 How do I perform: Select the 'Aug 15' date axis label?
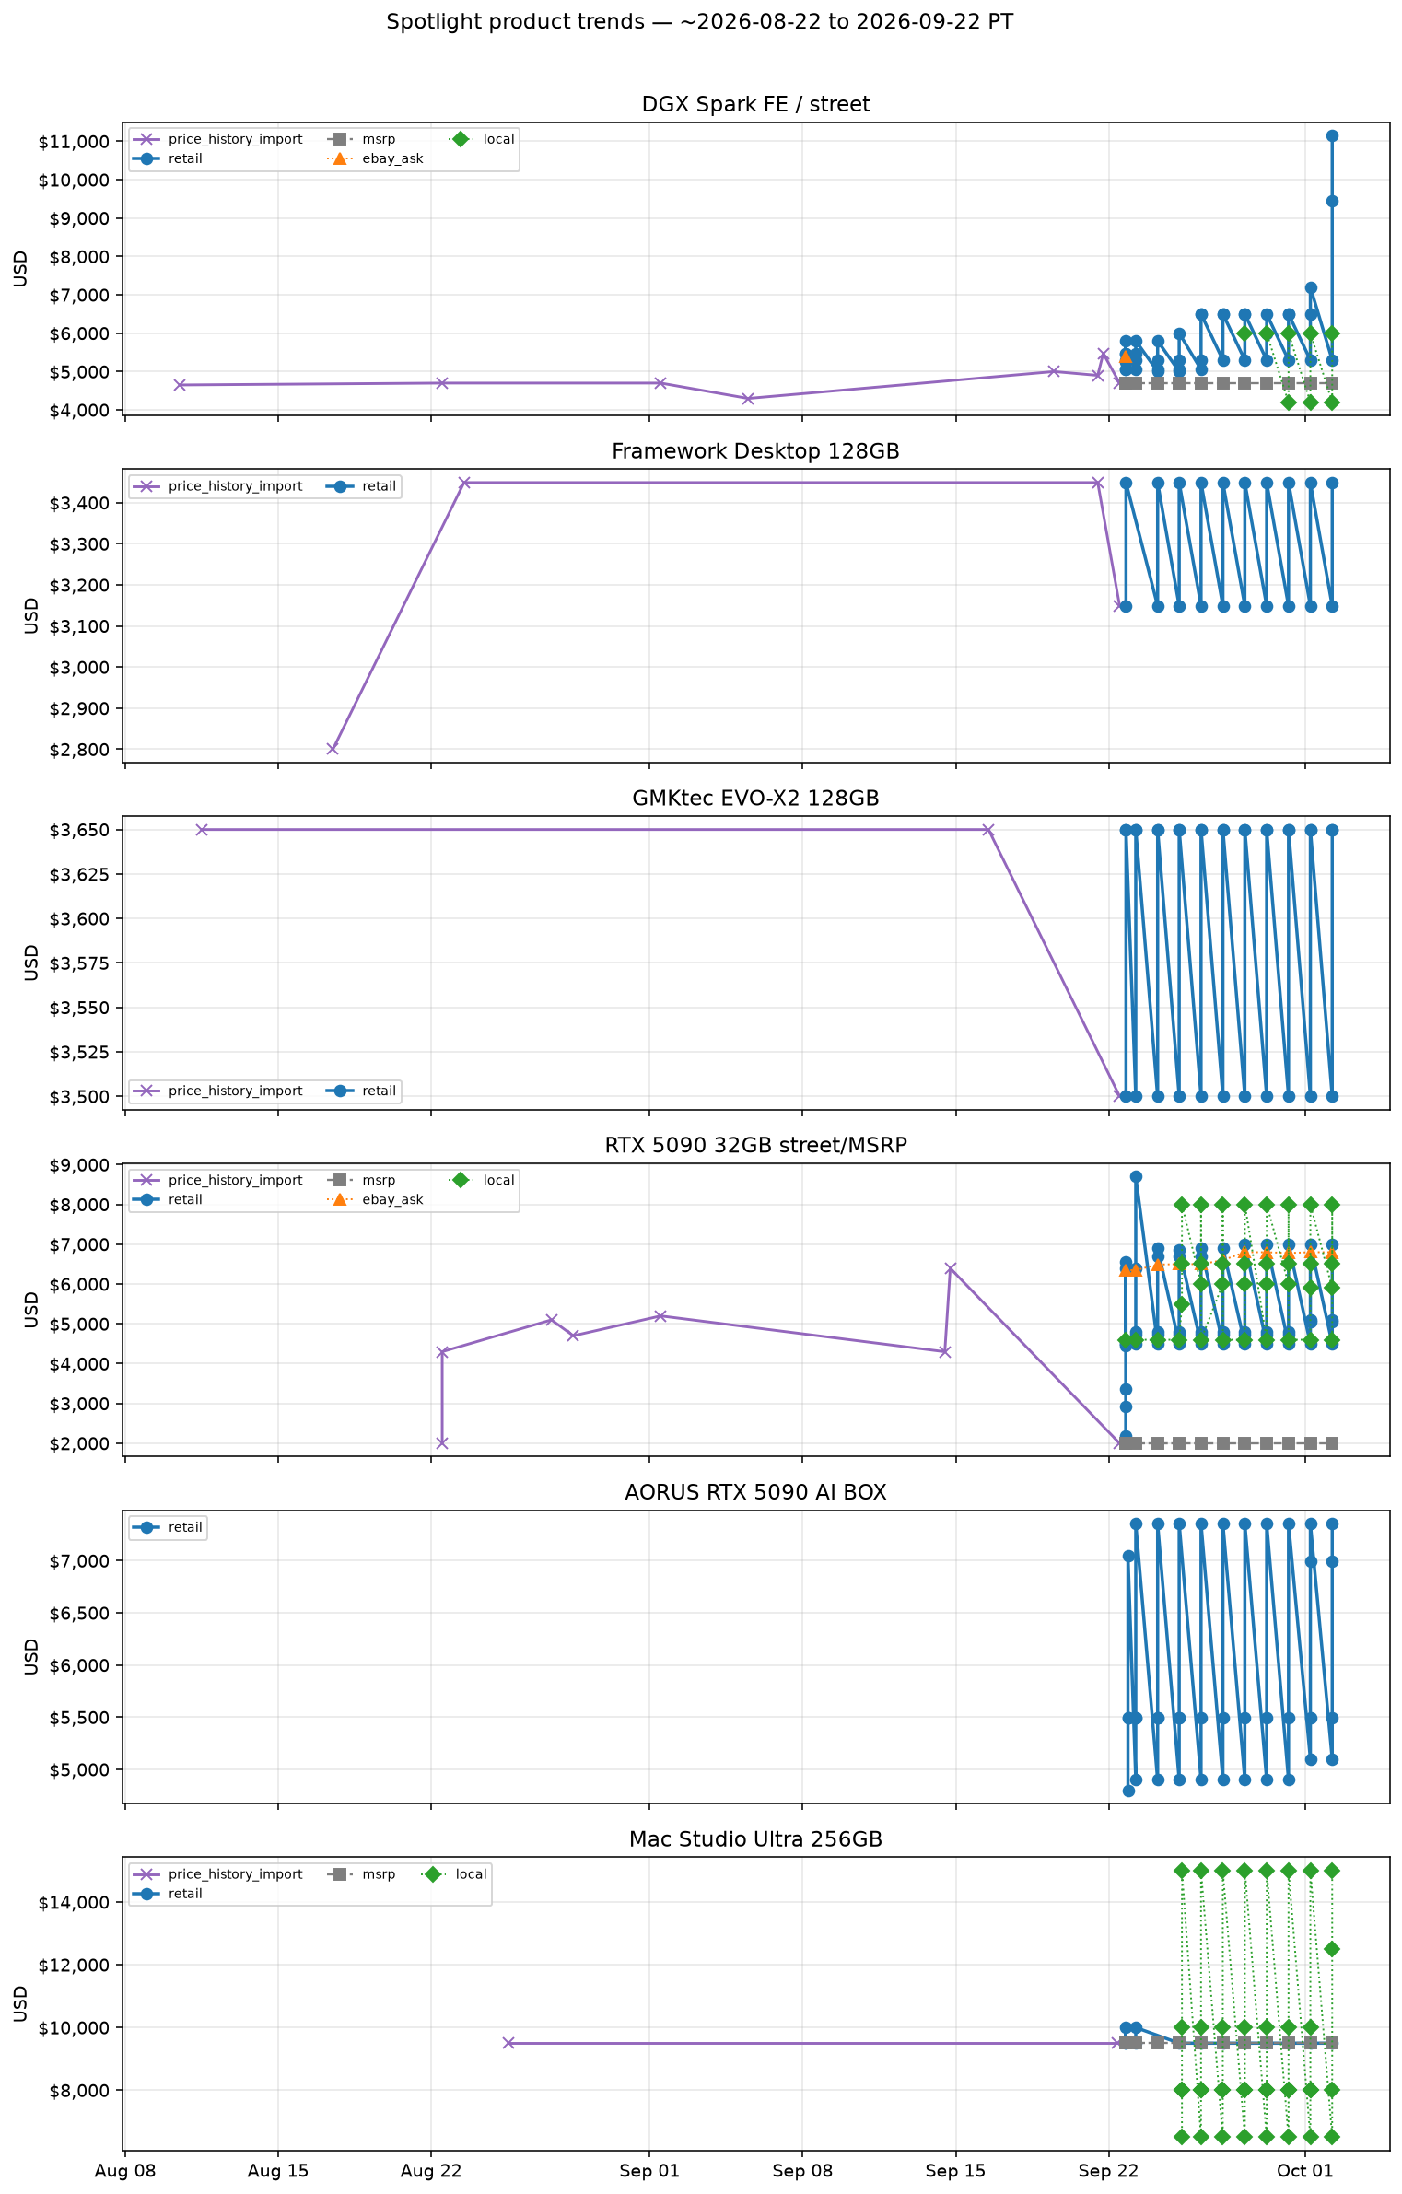[278, 2171]
